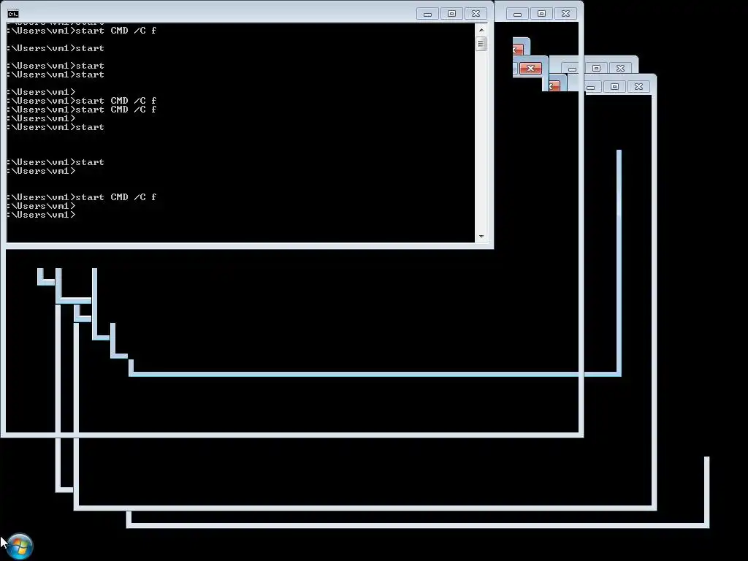Image resolution: width=748 pixels, height=561 pixels.
Task: Maximize the rearmost lower-right background window
Action: (614, 87)
